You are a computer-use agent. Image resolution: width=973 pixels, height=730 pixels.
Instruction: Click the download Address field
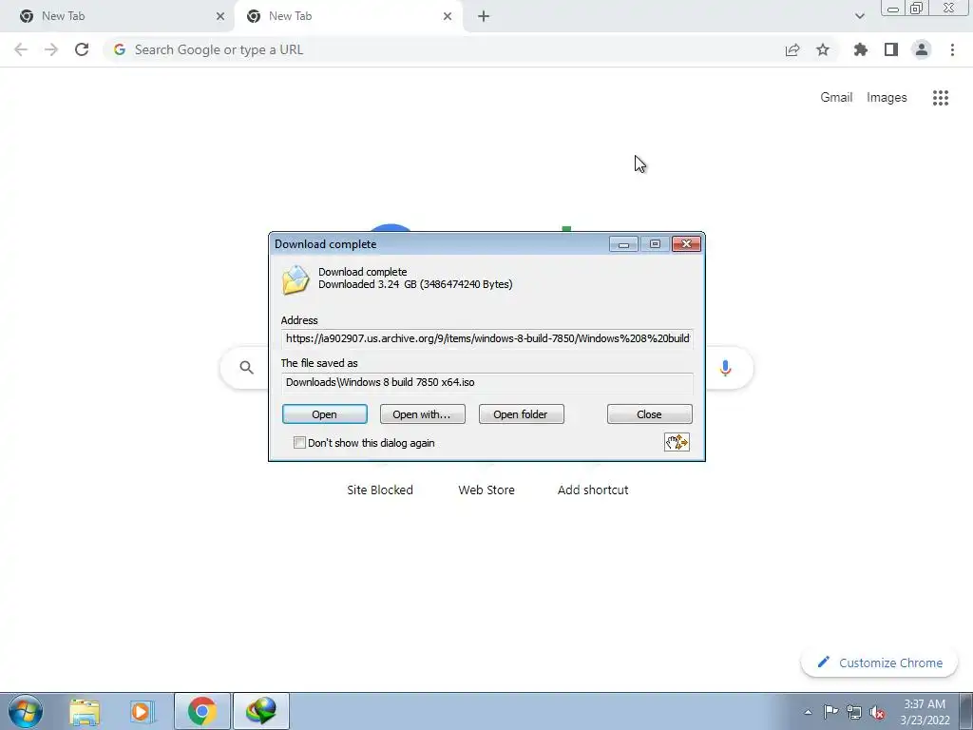pos(487,339)
